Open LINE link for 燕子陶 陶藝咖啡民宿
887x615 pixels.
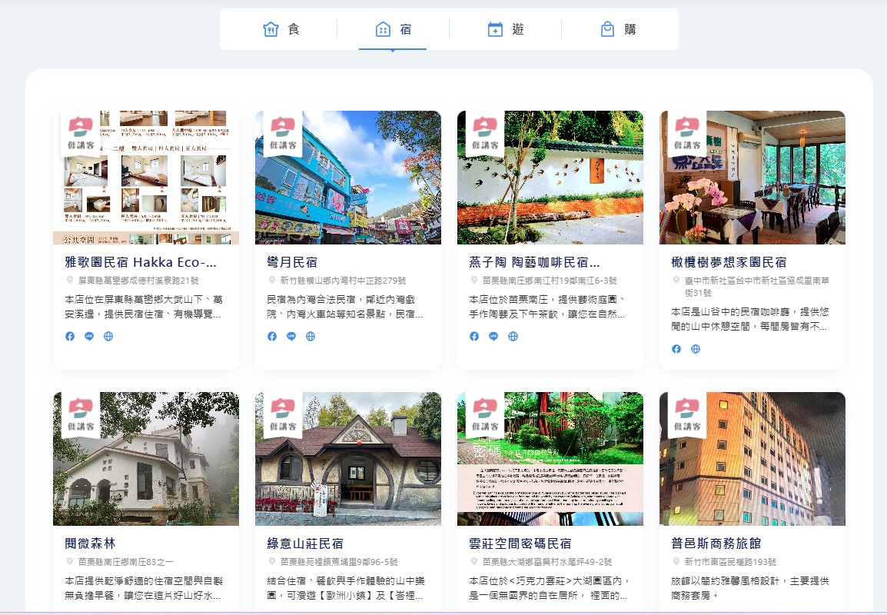point(494,336)
